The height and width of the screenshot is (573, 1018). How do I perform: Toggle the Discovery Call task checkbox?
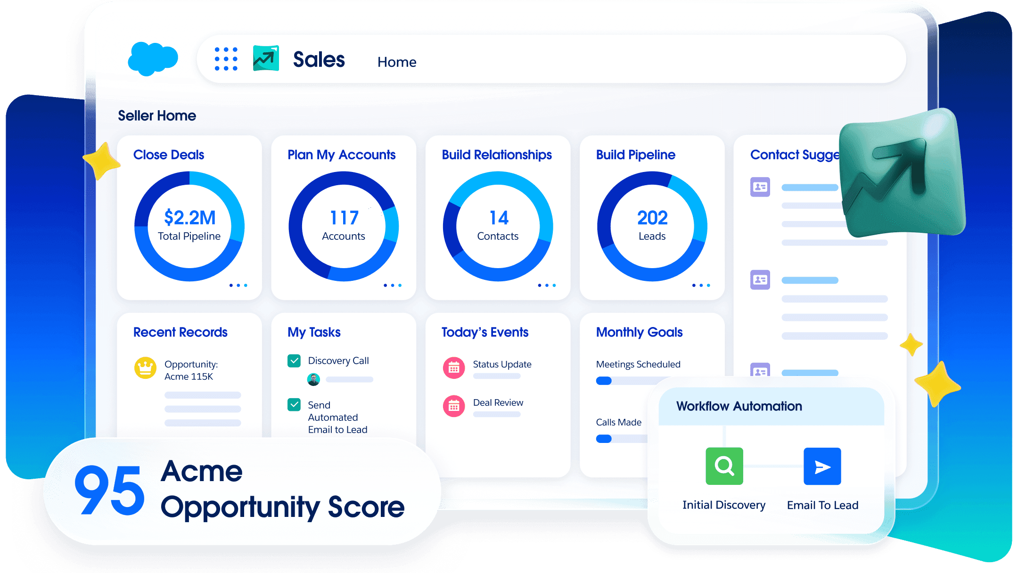click(x=294, y=361)
